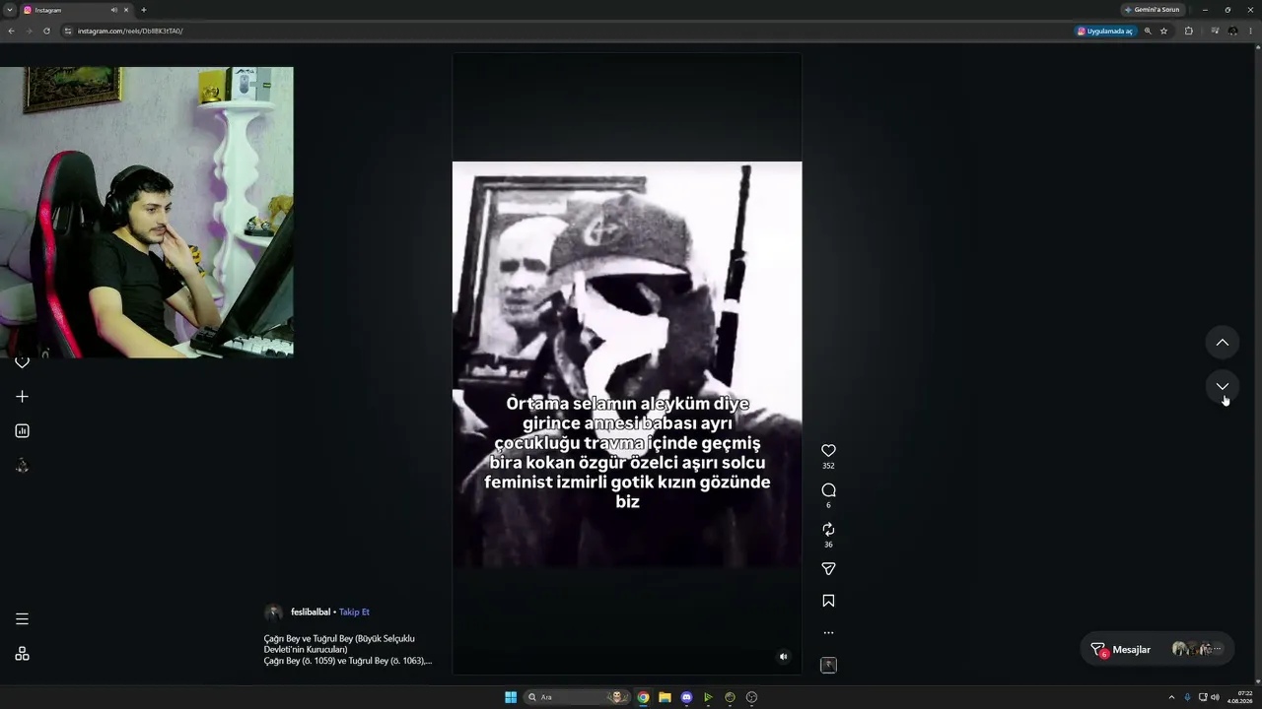Open File Explorer from the taskbar
Image resolution: width=1262 pixels, height=709 pixels.
665,697
